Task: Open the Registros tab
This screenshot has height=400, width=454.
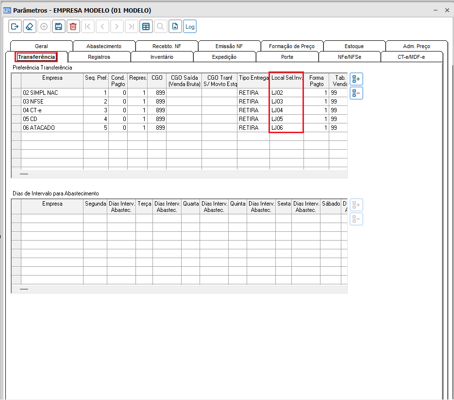Action: (x=99, y=57)
